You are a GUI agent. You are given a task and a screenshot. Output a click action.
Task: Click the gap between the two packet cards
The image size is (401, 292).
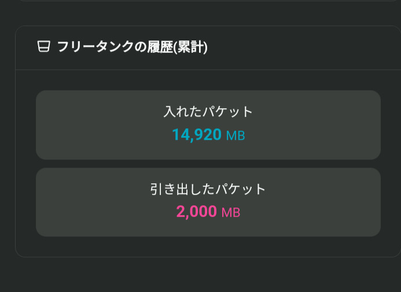(208, 164)
